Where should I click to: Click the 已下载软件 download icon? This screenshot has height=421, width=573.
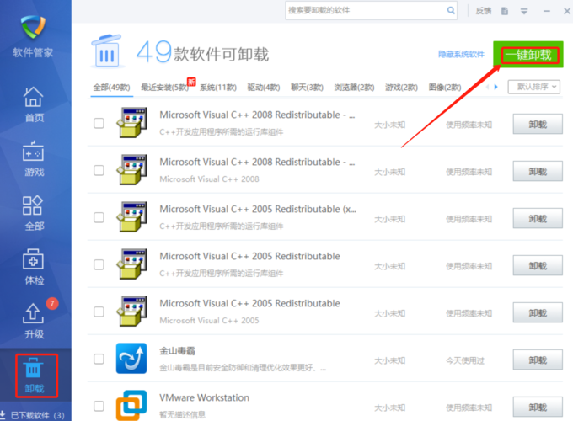(x=3, y=414)
